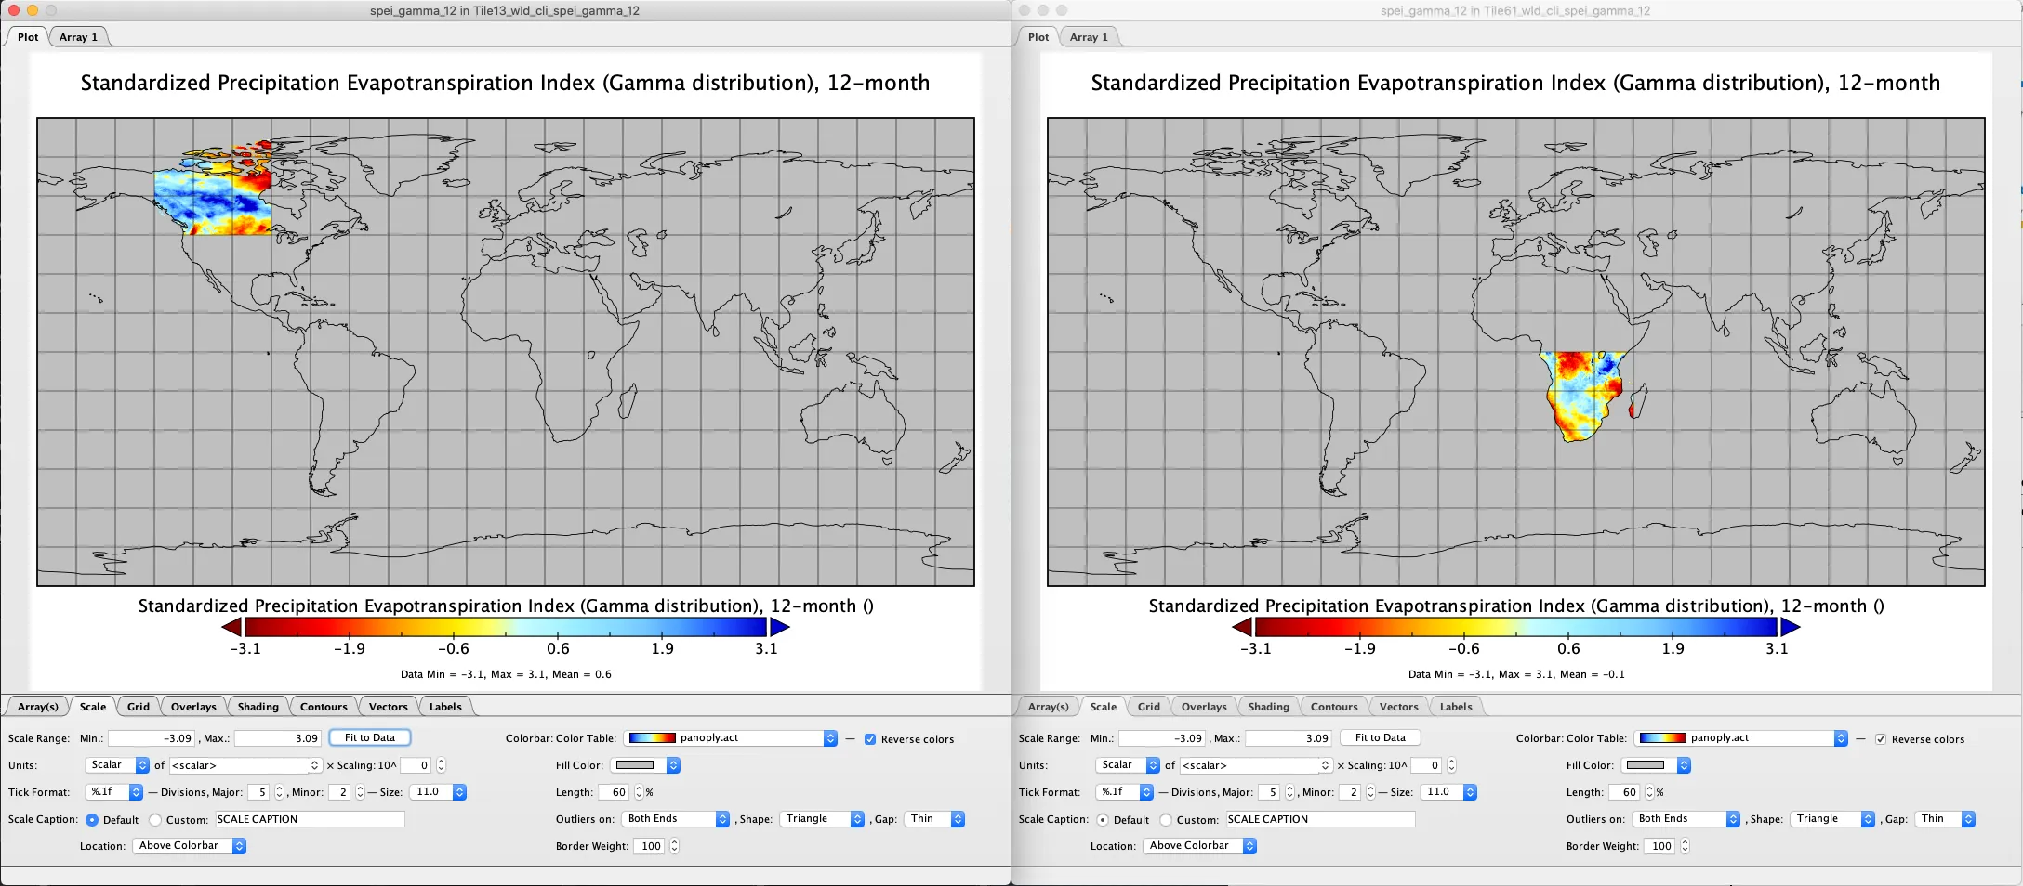Open the <scalar> units dropdown in Tile13 window

coord(245,765)
